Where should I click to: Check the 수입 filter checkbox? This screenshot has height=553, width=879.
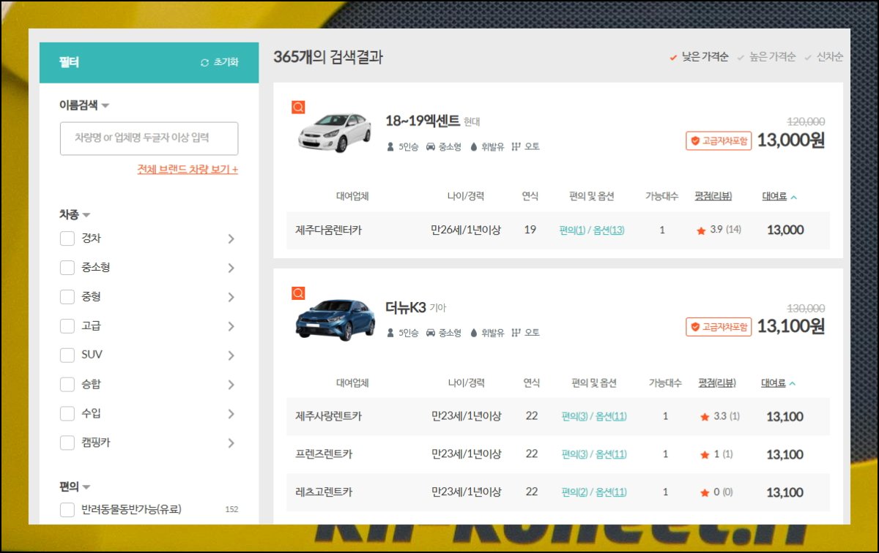tap(67, 414)
